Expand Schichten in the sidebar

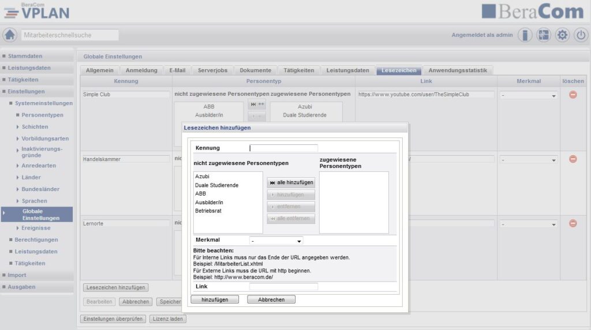click(x=17, y=127)
